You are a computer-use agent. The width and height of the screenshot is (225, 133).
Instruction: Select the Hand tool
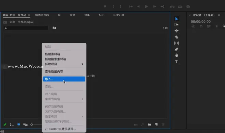[177, 55]
